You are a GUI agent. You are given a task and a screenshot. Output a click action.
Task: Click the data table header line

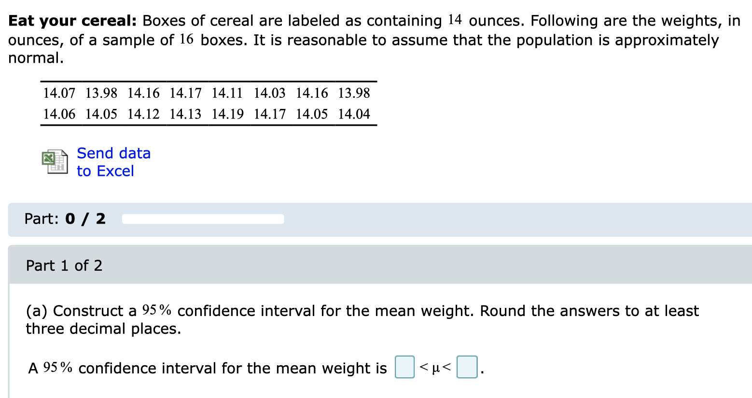[x=208, y=81]
